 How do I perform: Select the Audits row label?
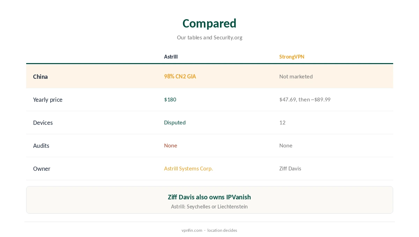(41, 146)
